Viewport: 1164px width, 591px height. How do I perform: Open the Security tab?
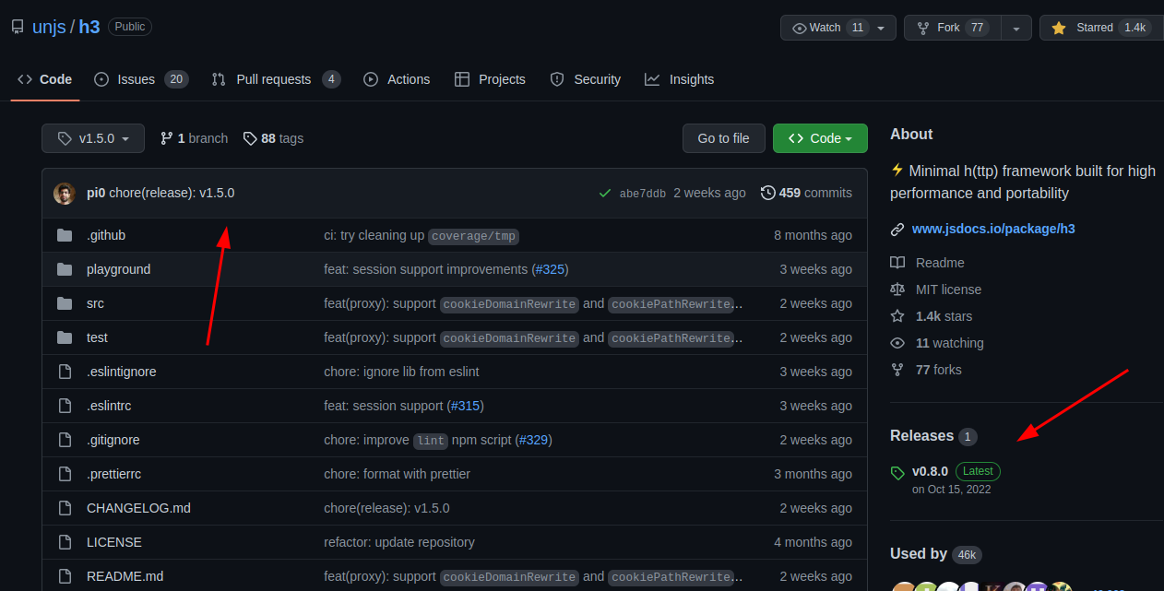pyautogui.click(x=585, y=79)
